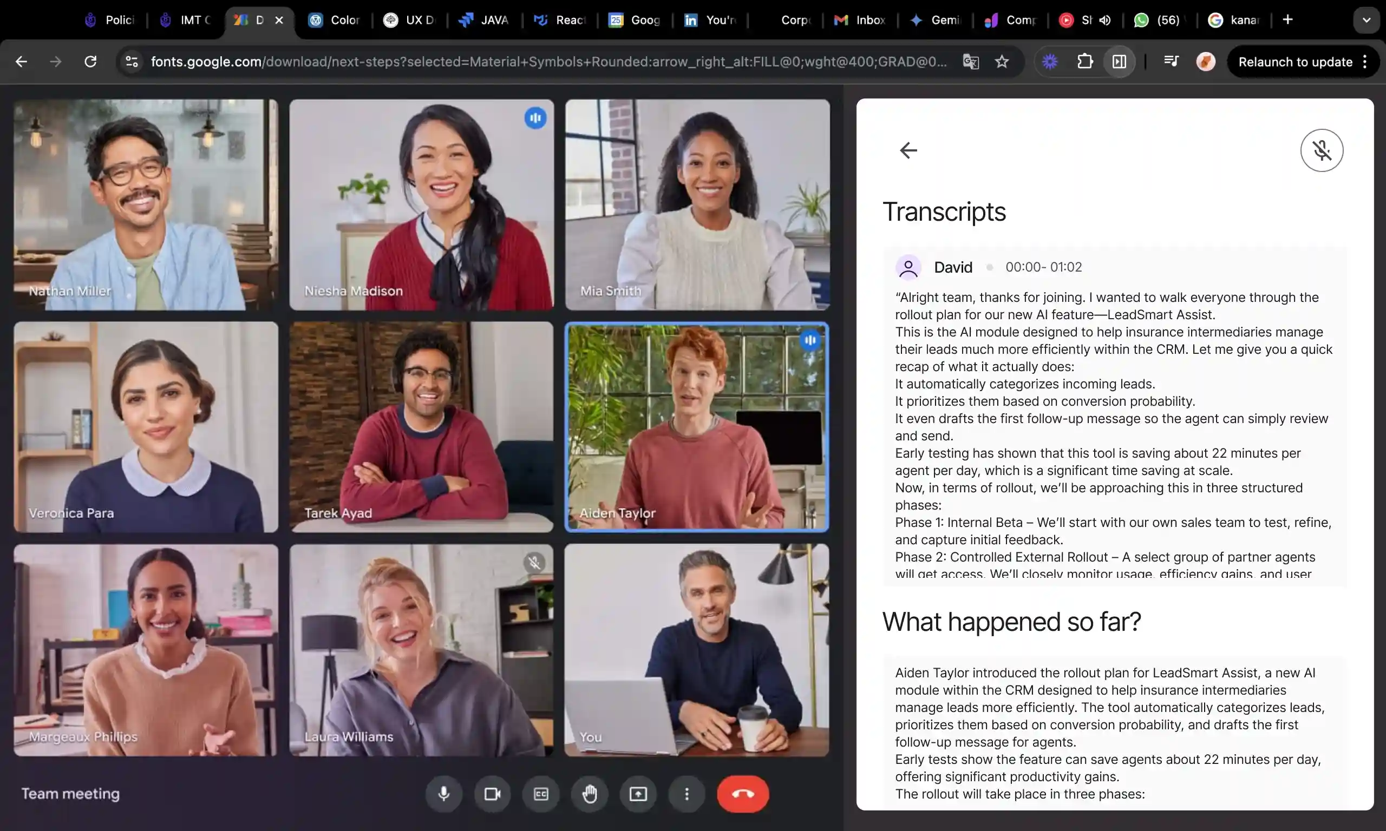The width and height of the screenshot is (1386, 831).
Task: End the call with red hang-up button
Action: point(743,794)
